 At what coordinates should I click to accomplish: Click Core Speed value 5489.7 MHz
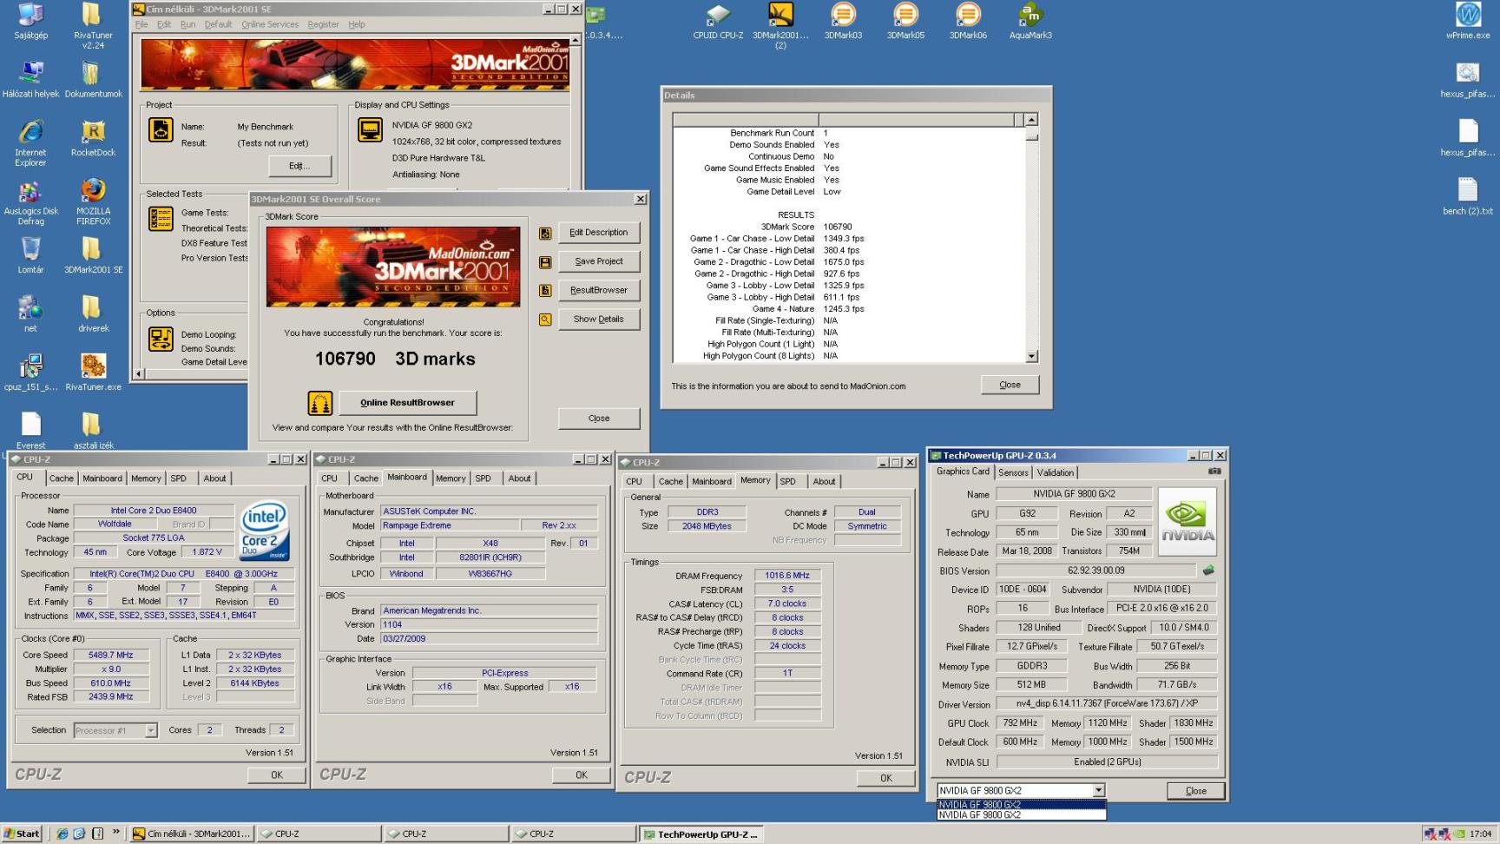tap(110, 656)
